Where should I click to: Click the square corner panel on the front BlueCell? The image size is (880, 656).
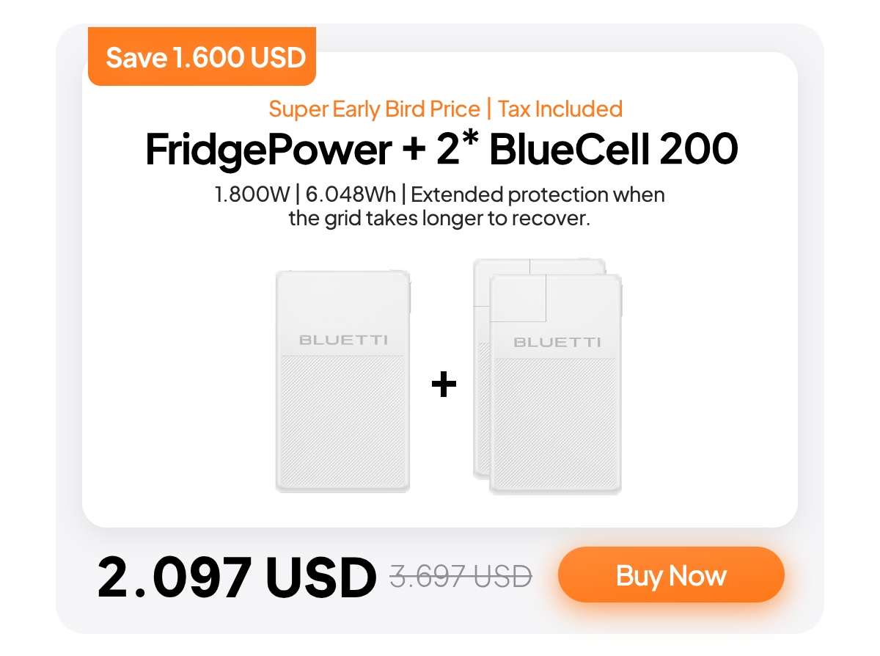click(518, 297)
